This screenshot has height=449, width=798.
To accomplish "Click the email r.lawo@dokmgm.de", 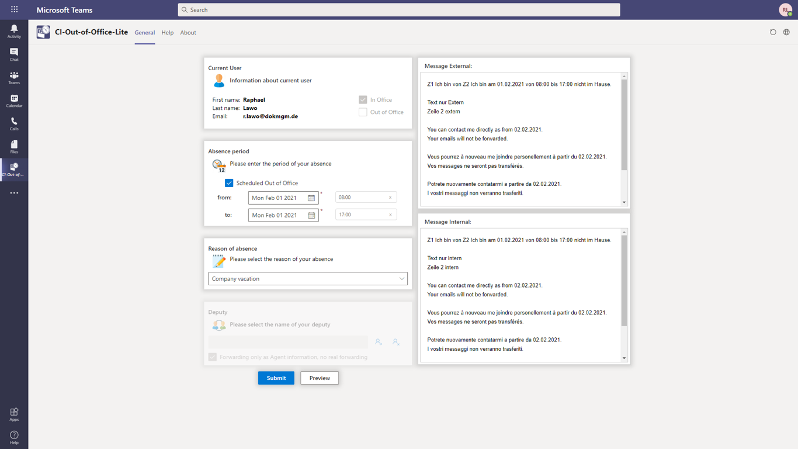I will [270, 116].
